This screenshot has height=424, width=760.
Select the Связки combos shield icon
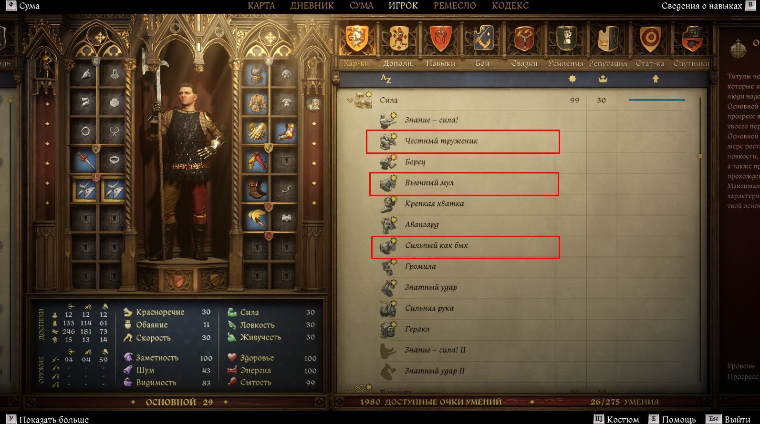[x=524, y=39]
